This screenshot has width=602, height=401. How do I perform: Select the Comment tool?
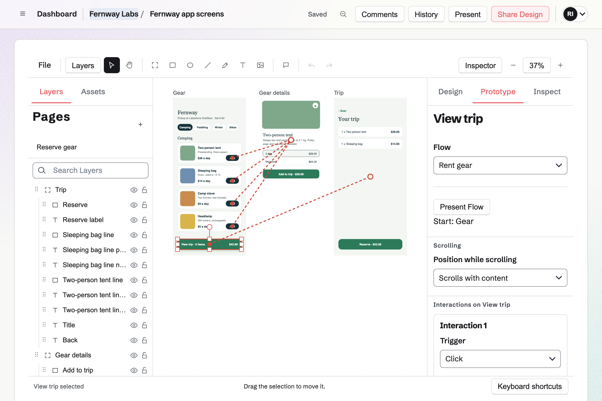(286, 65)
